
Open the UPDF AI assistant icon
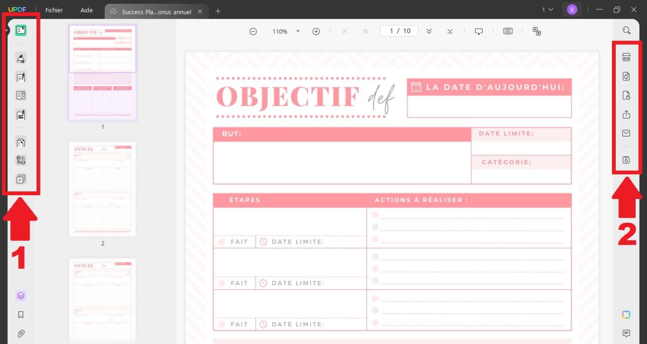(626, 315)
